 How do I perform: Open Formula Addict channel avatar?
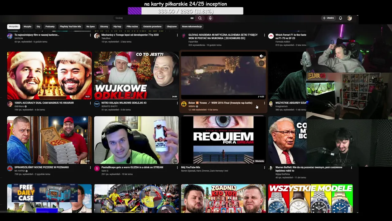pos(271,36)
